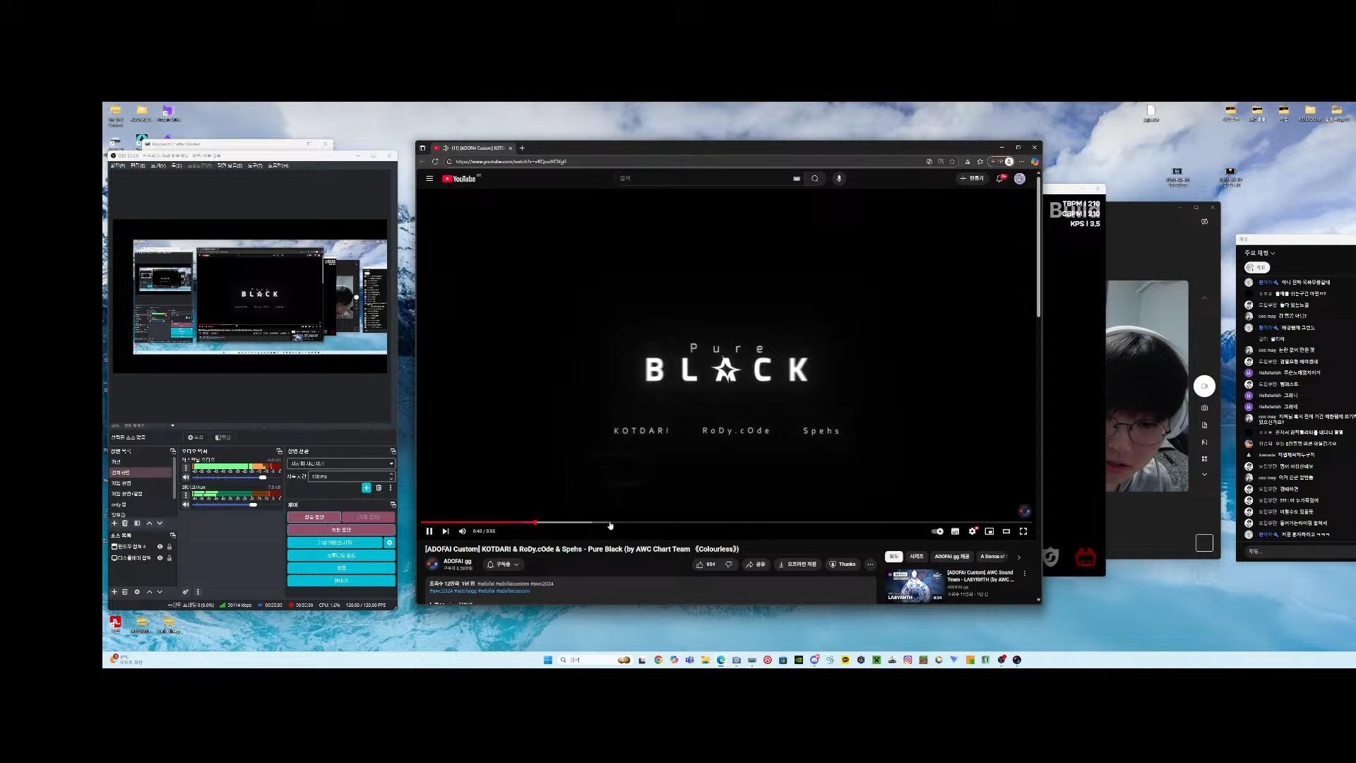
Task: Open the 주요 채팅 chat mode dropdown
Action: (1259, 253)
